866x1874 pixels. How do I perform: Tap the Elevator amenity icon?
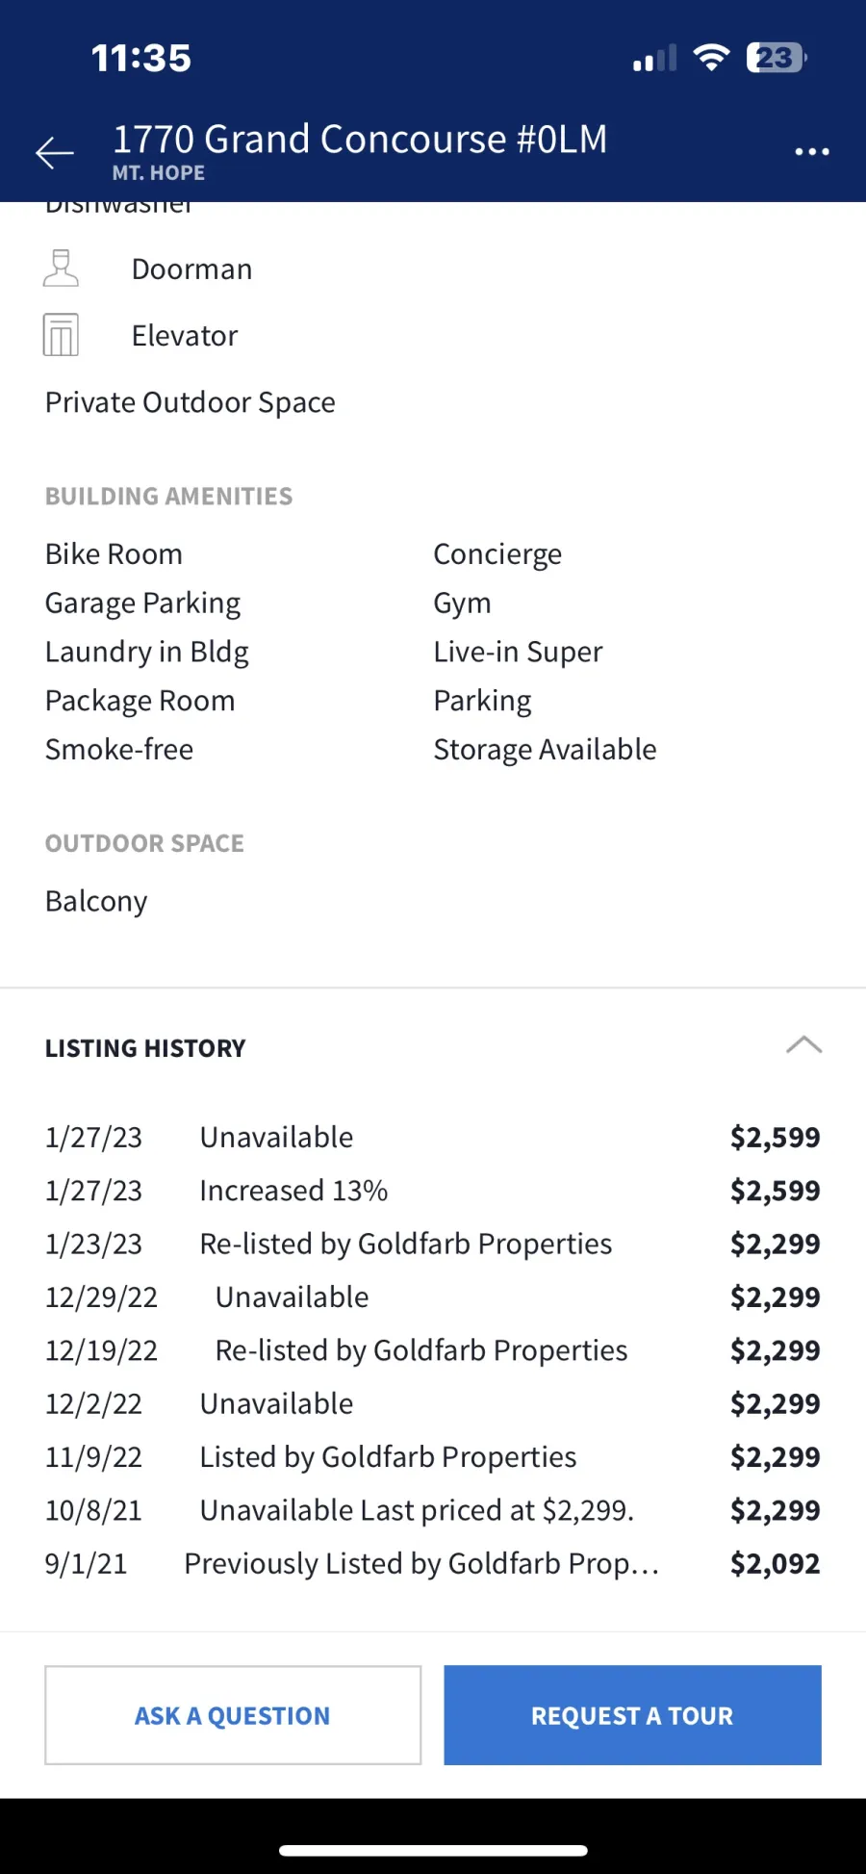61,335
